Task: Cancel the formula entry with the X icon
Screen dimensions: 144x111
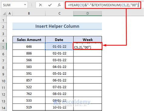Action: [40, 5]
